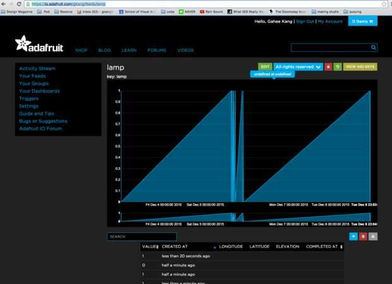Click the LATITUDE column header
392x284 pixels.
point(259,247)
